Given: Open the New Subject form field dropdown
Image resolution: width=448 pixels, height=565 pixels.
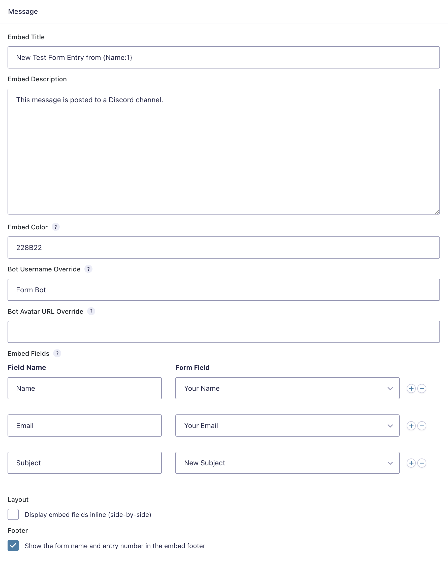Looking at the screenshot, I should tap(287, 463).
